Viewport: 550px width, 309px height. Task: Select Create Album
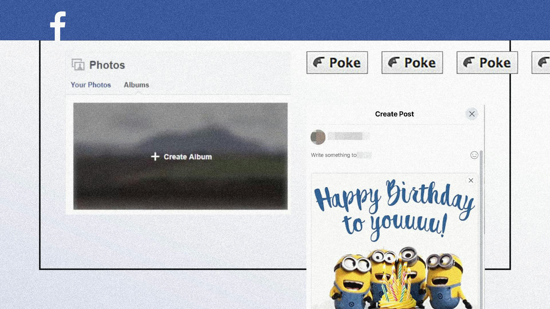pos(181,157)
